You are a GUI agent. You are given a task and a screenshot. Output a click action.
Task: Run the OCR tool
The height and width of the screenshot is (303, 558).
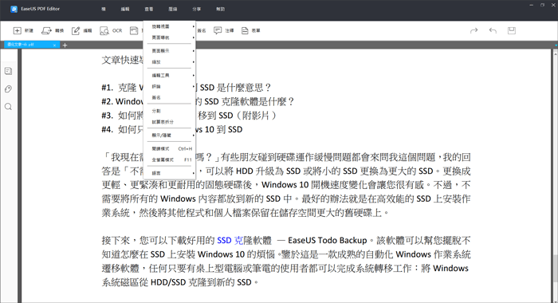111,30
